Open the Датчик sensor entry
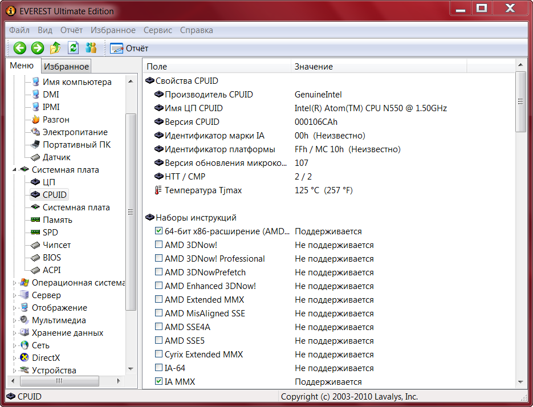533x407 pixels. [56, 157]
